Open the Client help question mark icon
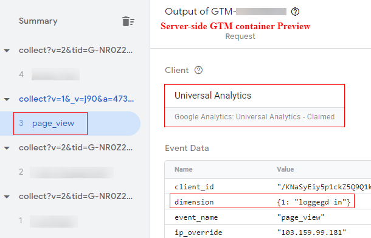 click(x=198, y=70)
